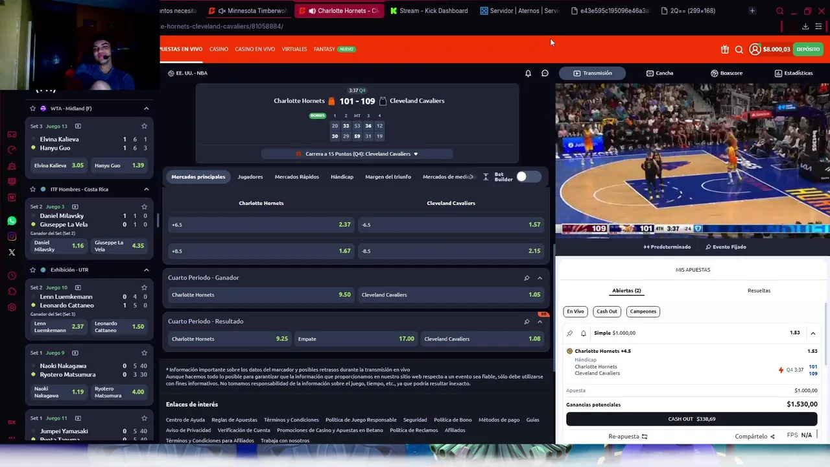Image resolution: width=830 pixels, height=467 pixels.
Task: Filter bets by En Vivo chip
Action: pos(575,311)
